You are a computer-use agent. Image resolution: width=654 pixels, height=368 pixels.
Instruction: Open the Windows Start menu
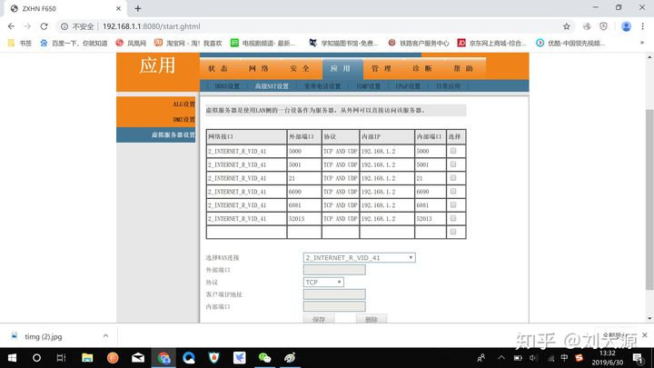click(12, 358)
